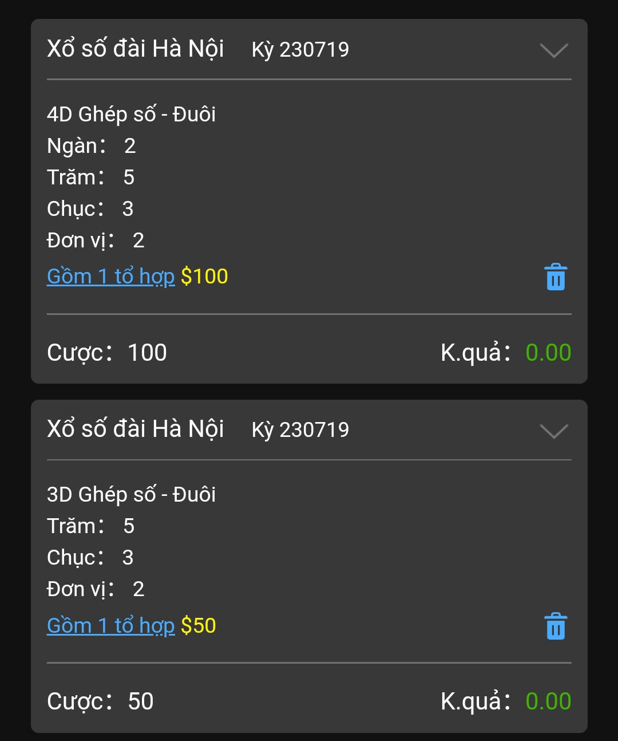
Task: Open the Gồm 1 tổ hợp link beside $100
Action: click(x=110, y=277)
